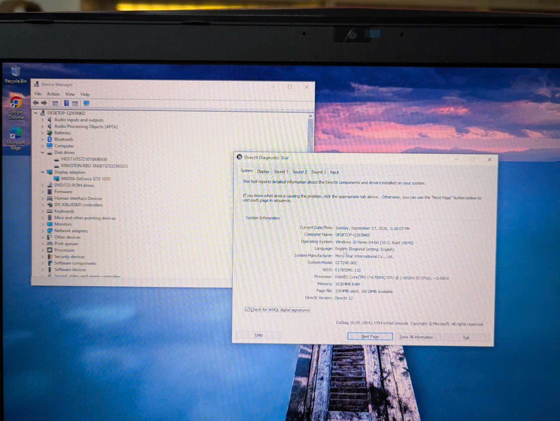Click the Next Page button
The height and width of the screenshot is (421, 560).
click(370, 336)
